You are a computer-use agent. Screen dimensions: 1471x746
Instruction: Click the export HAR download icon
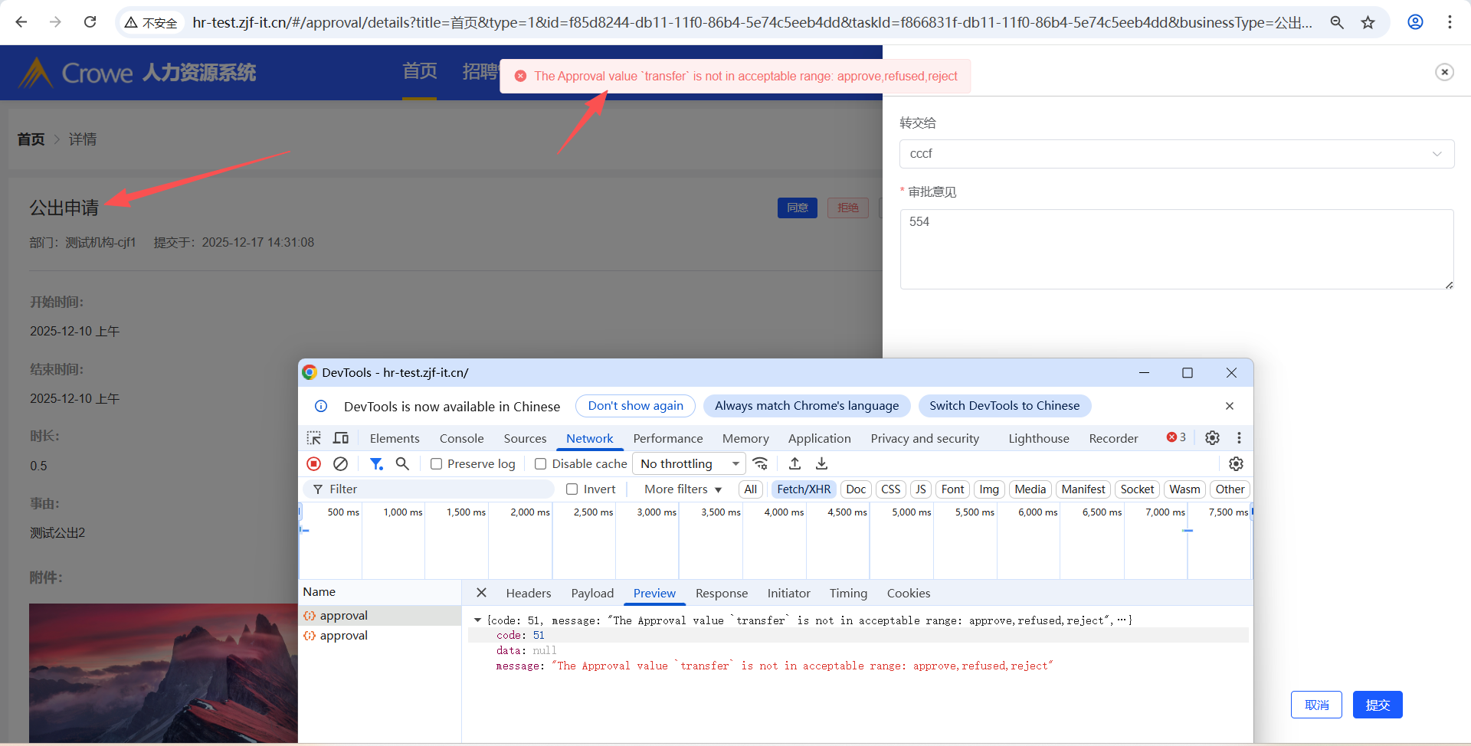click(x=821, y=464)
